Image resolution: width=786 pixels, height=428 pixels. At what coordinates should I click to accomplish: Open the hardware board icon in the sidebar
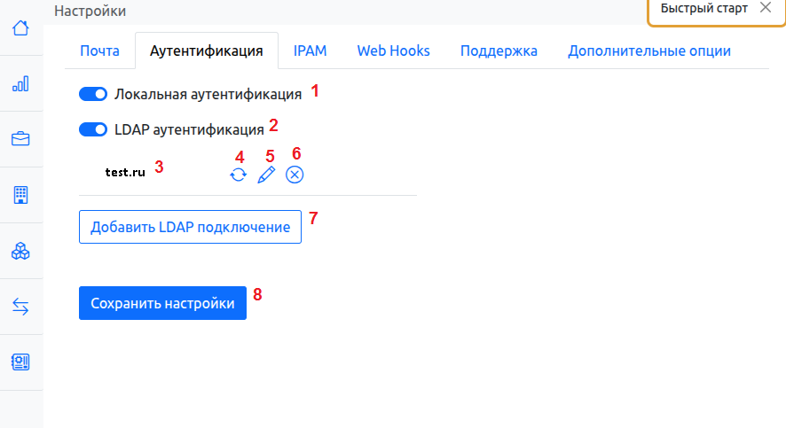[20, 362]
